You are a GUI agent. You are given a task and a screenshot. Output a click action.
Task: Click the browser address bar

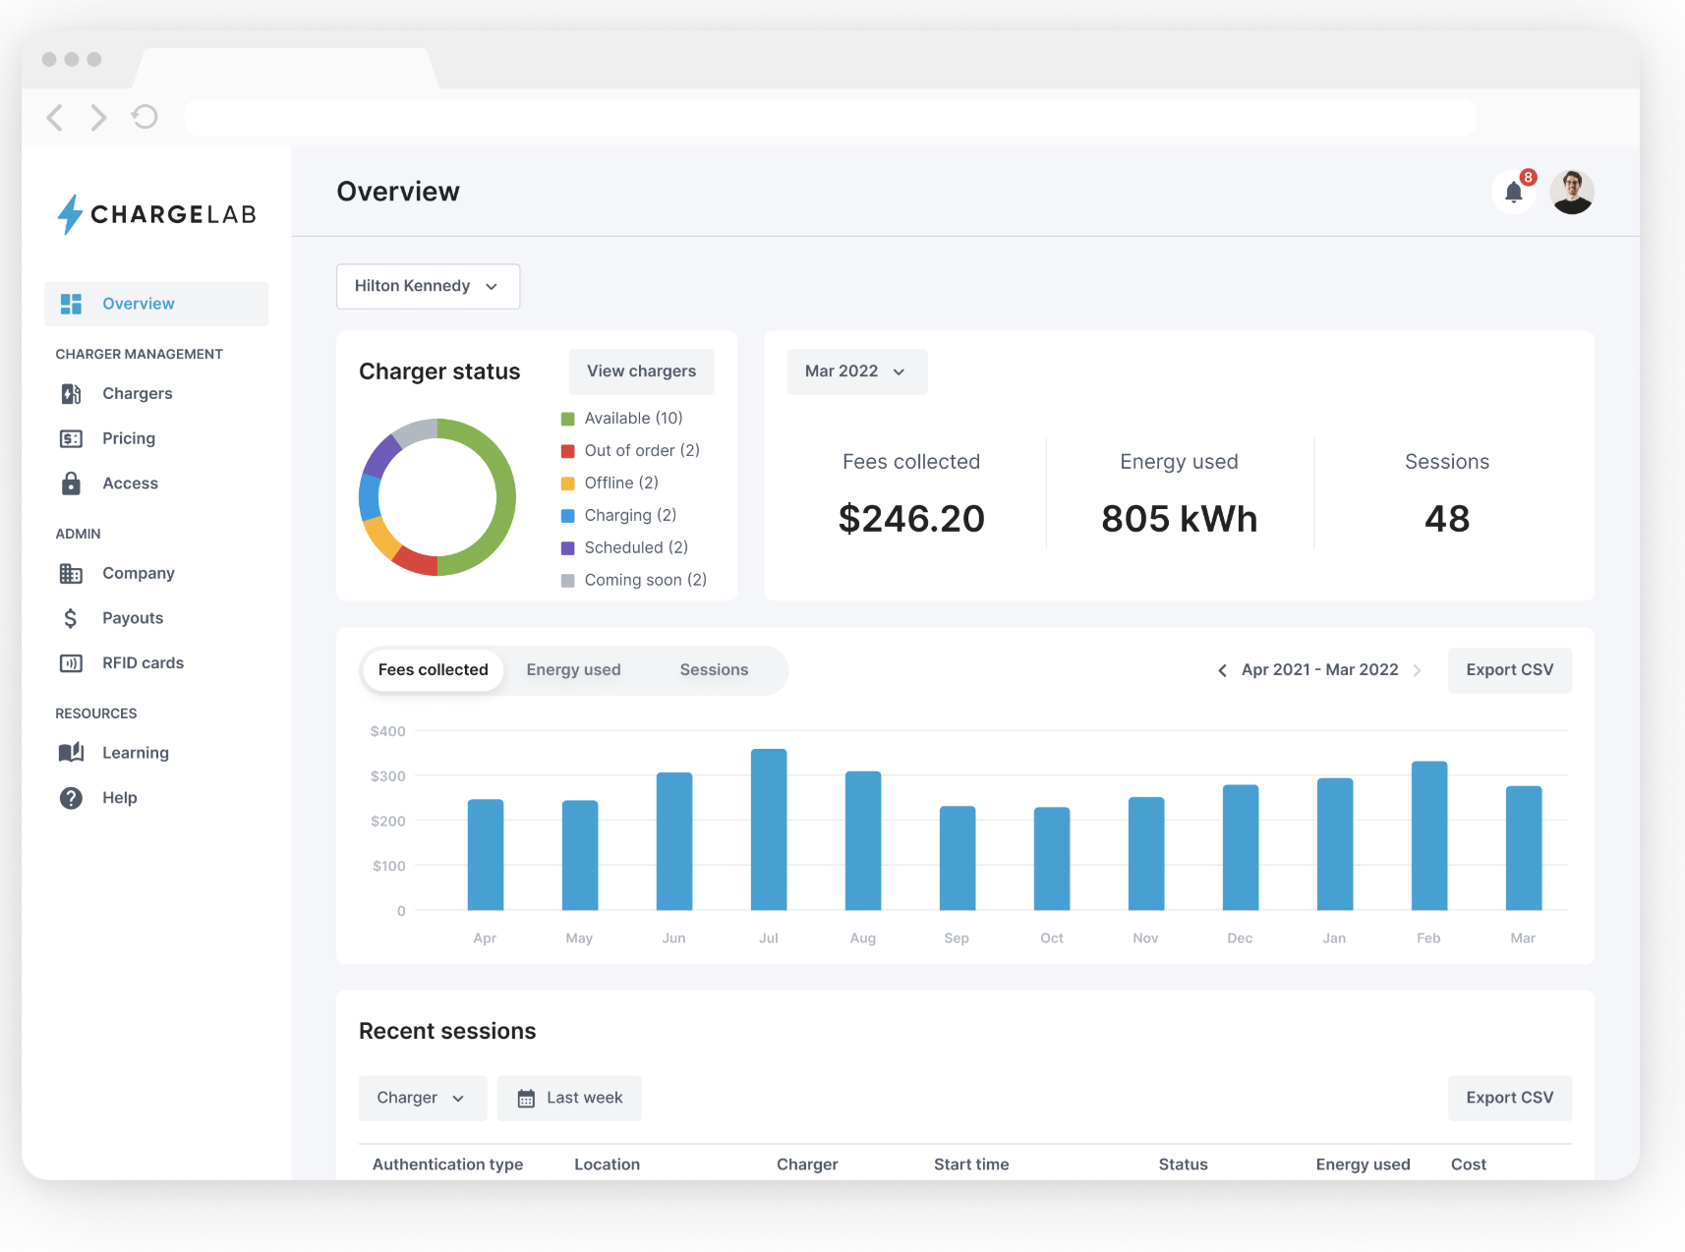[x=831, y=118]
